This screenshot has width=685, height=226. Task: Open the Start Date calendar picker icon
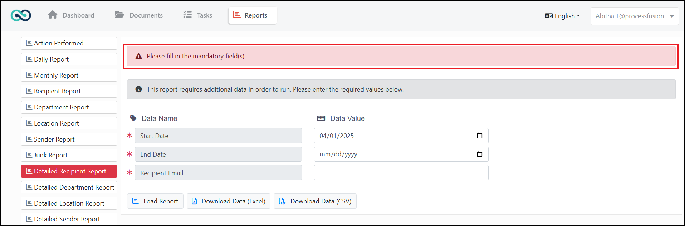click(x=480, y=136)
